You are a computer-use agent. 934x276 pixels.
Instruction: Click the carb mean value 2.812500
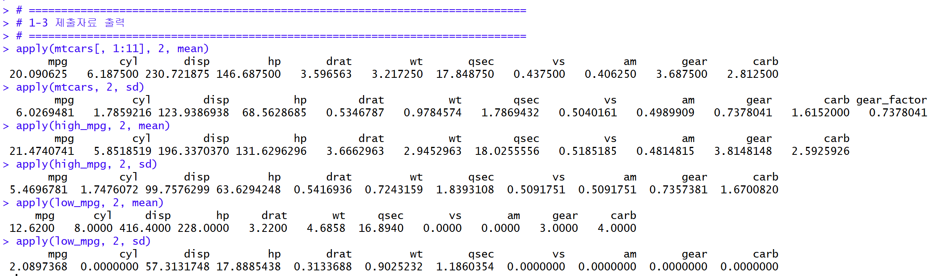click(753, 74)
